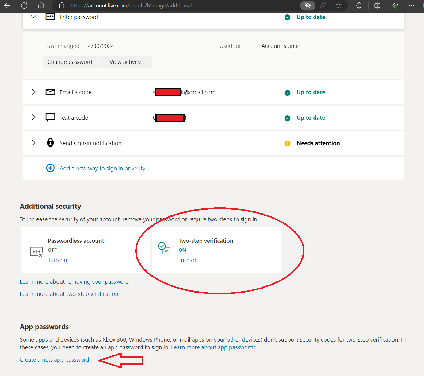This screenshot has height=376, width=424.
Task: Click the Change password button
Action: tap(70, 62)
